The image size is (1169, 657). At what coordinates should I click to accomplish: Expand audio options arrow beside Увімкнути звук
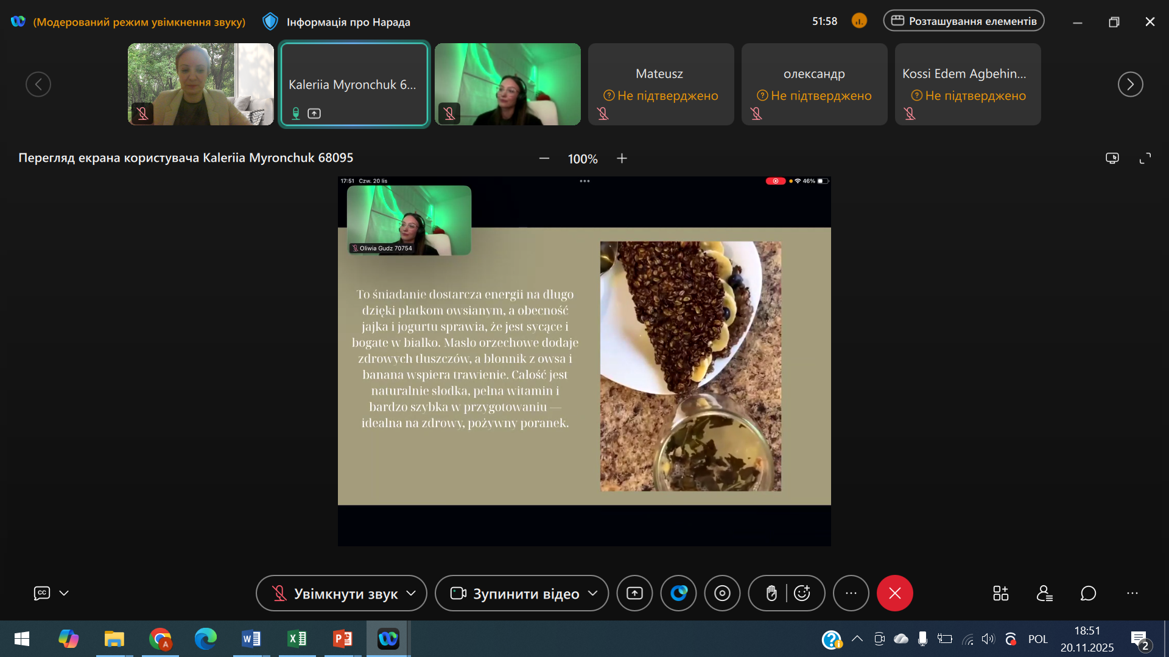coord(412,593)
